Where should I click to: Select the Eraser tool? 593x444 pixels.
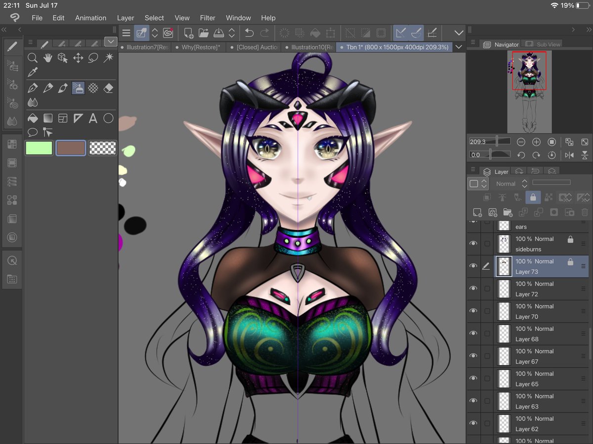coord(108,88)
